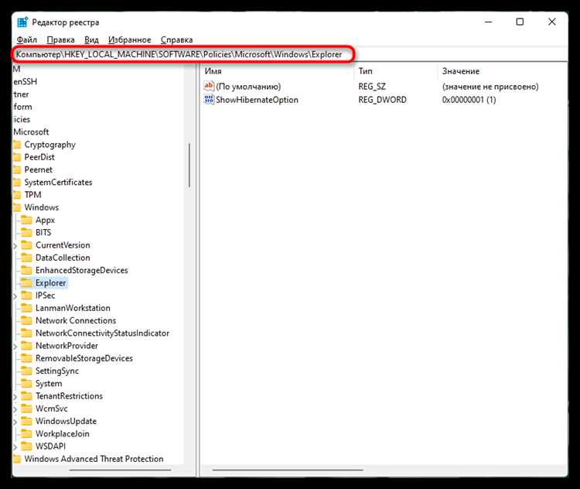Select the System key label in tree
Screen dimensions: 580x489
tap(49, 384)
